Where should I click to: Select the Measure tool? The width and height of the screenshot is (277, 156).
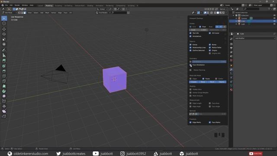point(4,55)
